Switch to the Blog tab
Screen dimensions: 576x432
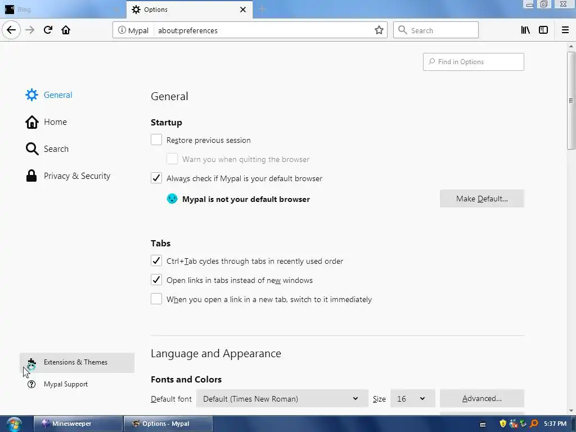pyautogui.click(x=62, y=10)
